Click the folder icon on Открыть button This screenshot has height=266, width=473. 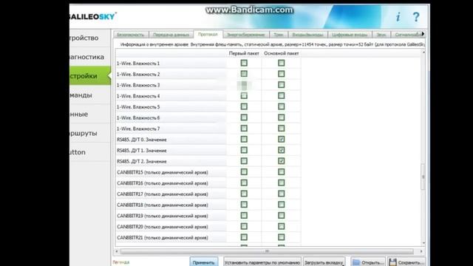tap(356, 262)
